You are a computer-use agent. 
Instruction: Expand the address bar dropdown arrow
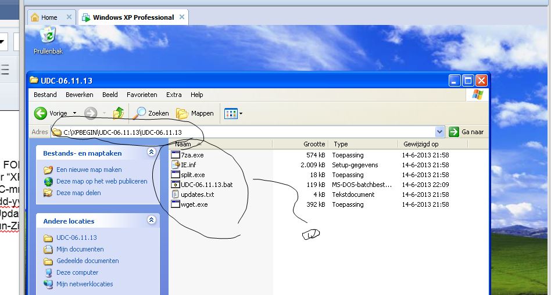click(x=439, y=132)
